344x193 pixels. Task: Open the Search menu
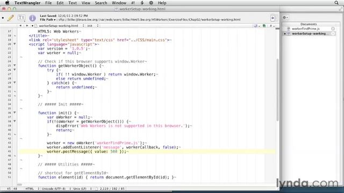click(101, 3)
